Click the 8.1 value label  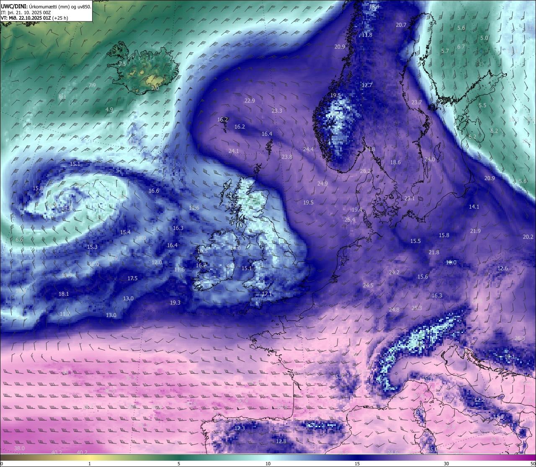[62, 97]
